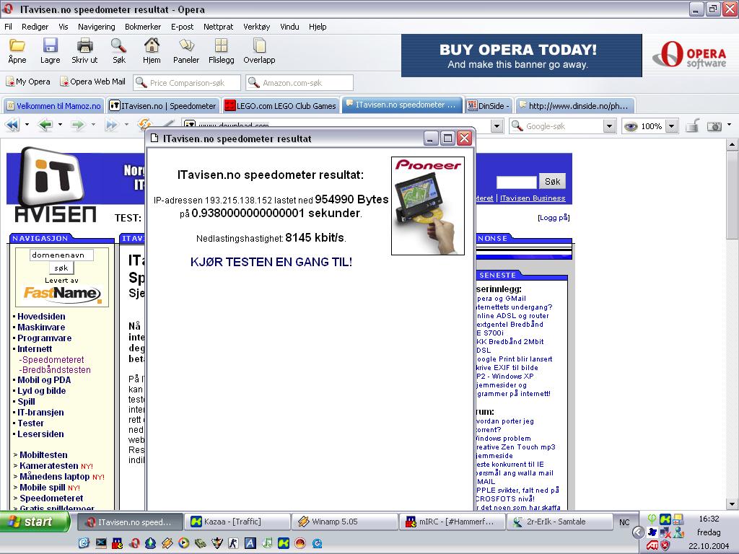Viewport: 739px width, 554px height.
Task: Open the Verktøy menu
Action: (x=256, y=27)
